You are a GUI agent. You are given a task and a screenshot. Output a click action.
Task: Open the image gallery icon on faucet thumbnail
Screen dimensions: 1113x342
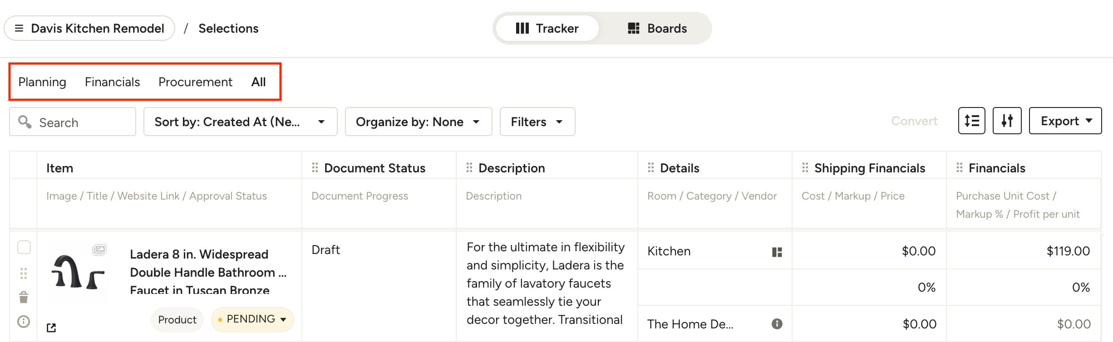[99, 249]
